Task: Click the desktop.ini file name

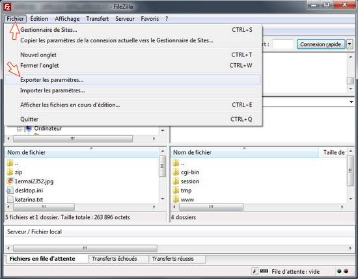Action: (29, 191)
